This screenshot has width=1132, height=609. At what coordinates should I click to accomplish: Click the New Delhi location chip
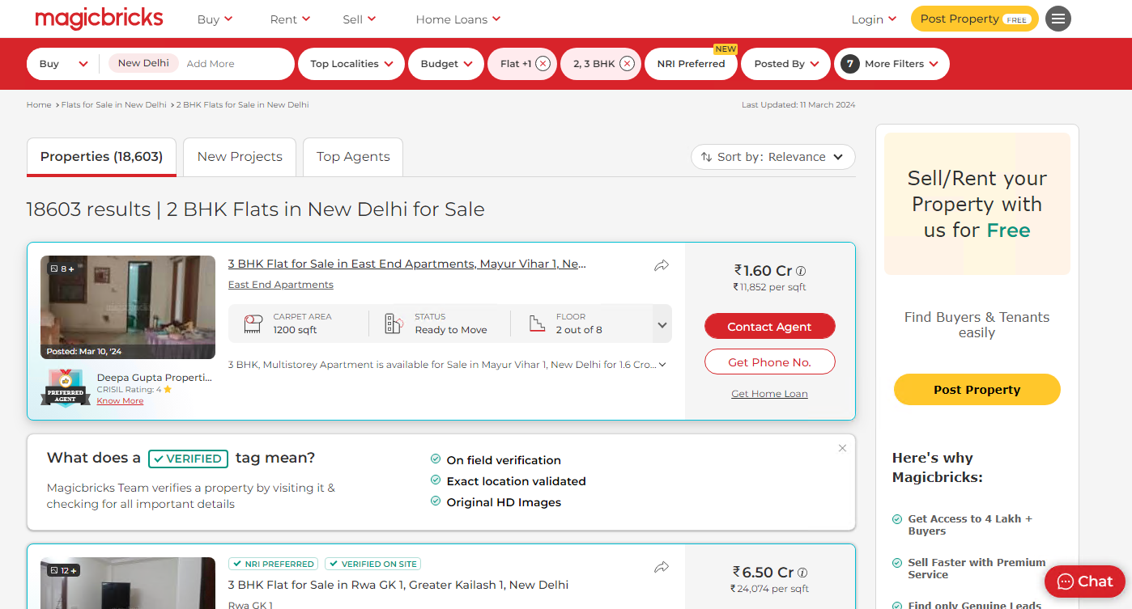pos(143,63)
